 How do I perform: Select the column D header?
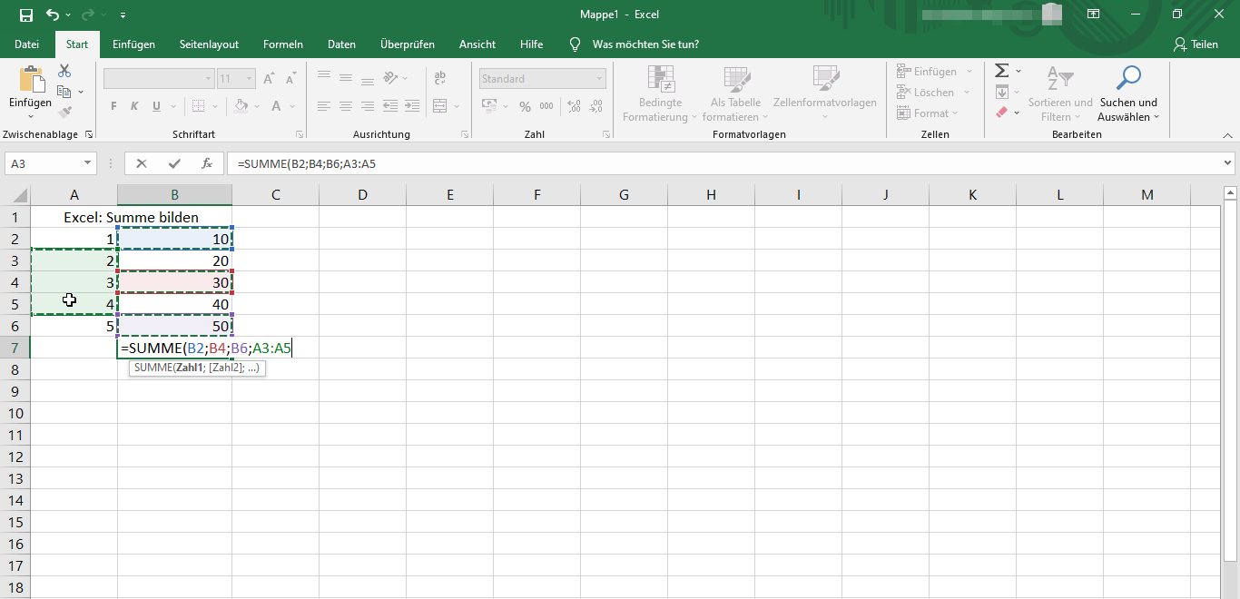(x=362, y=195)
